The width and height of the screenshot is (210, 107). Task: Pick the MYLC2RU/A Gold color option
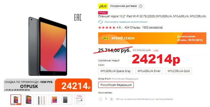(x=179, y=71)
